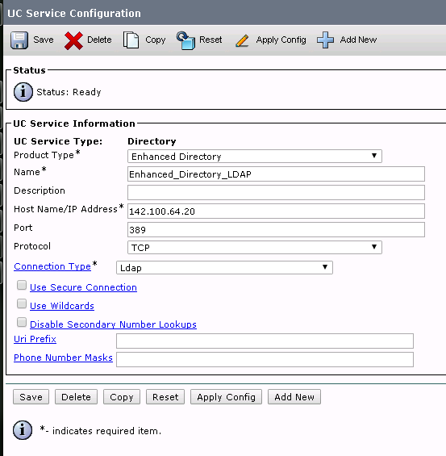
Task: Check the Use Wildcards box
Action: (22, 304)
